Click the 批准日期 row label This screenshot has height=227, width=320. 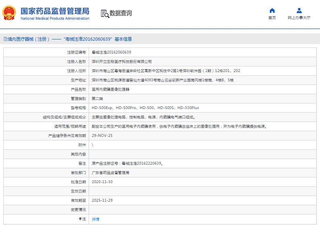pyautogui.click(x=78, y=182)
